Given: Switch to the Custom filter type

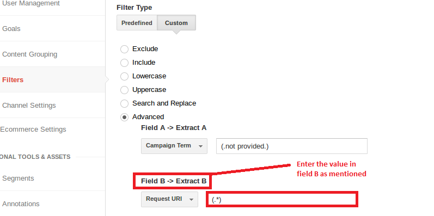Looking at the screenshot, I should (x=176, y=23).
